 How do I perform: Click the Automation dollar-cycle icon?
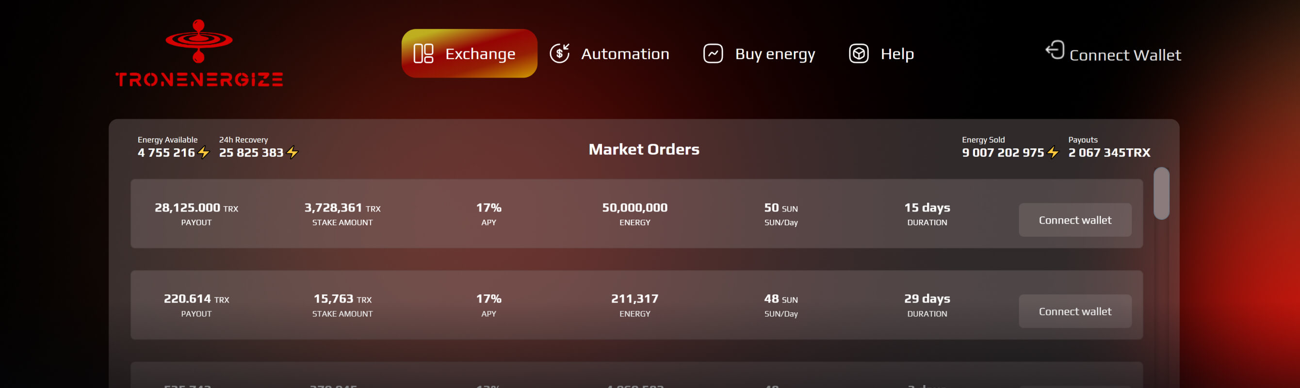click(x=559, y=53)
